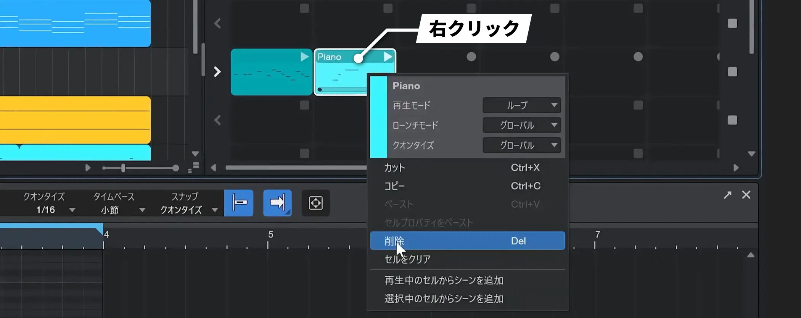Click the blue snap-to-start alignment icon
This screenshot has width=801, height=318.
pos(239,203)
